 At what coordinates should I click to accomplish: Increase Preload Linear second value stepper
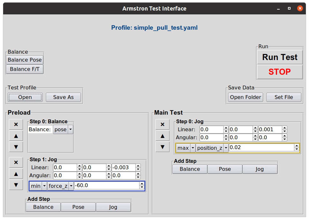pos(109,166)
